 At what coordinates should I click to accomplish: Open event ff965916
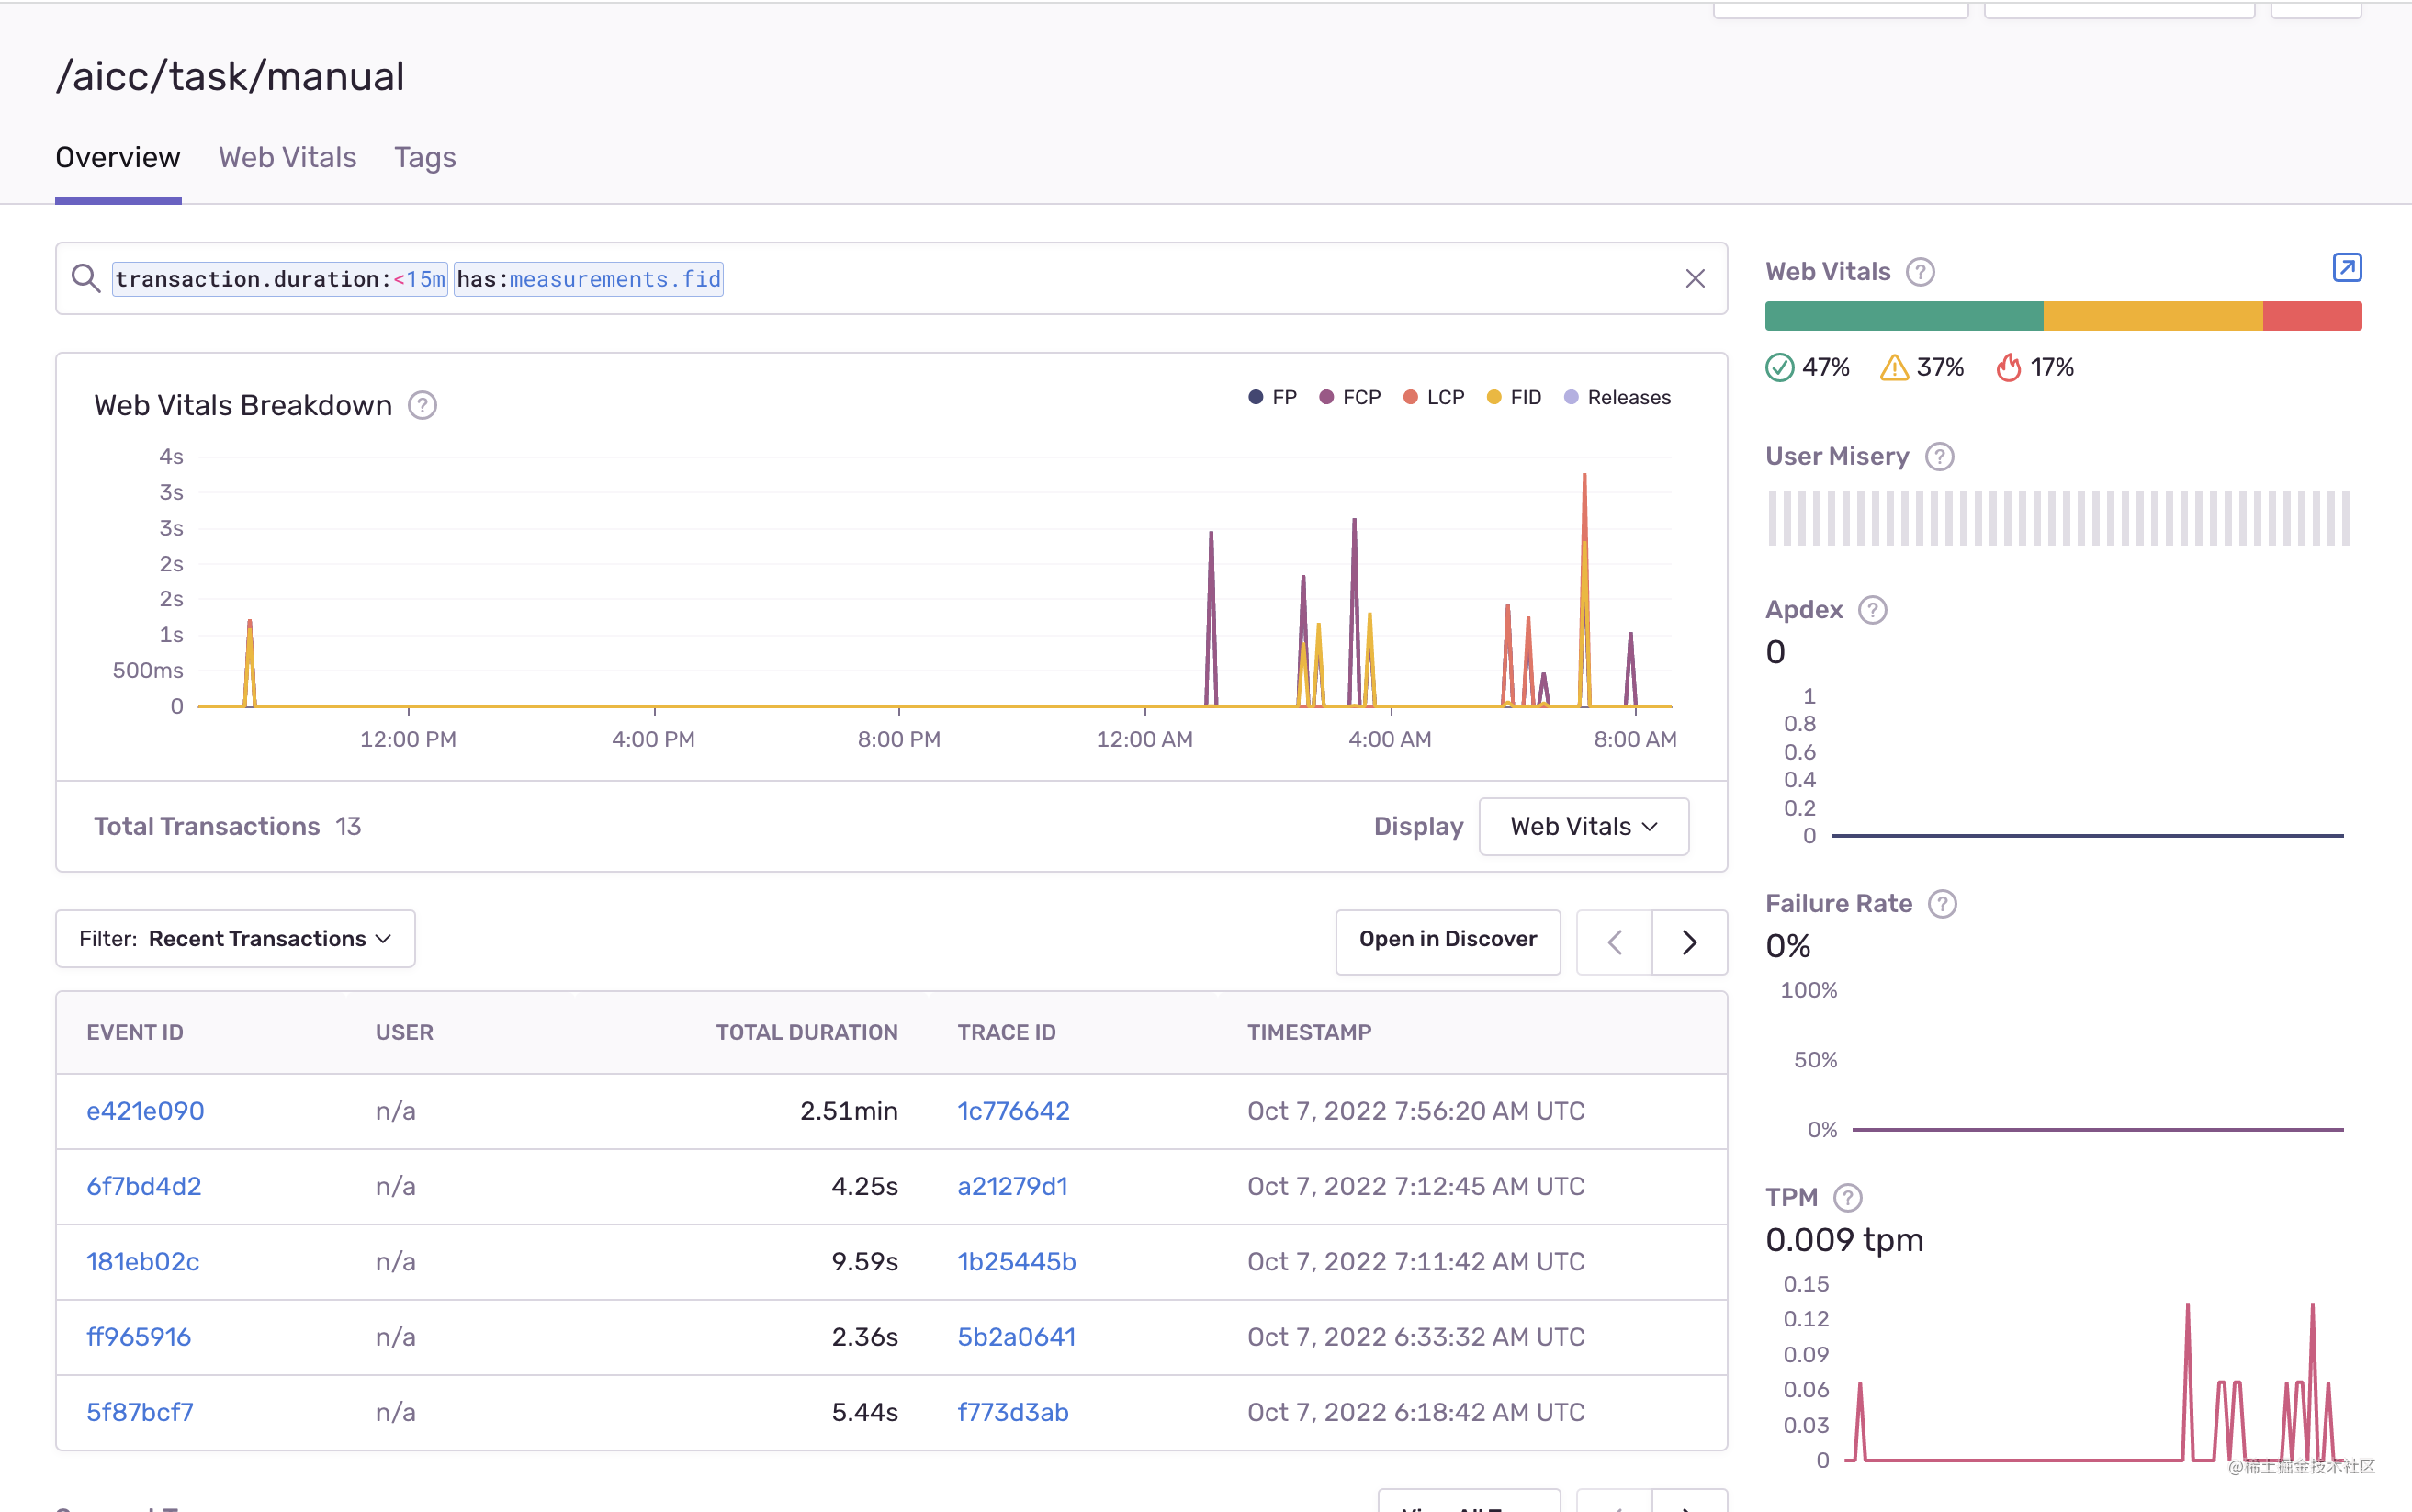[139, 1337]
